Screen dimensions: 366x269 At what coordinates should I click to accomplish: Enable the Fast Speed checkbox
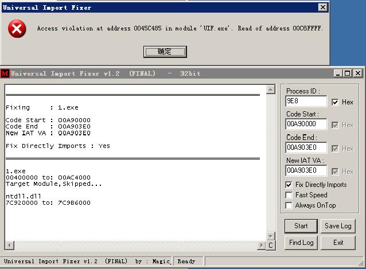(289, 195)
